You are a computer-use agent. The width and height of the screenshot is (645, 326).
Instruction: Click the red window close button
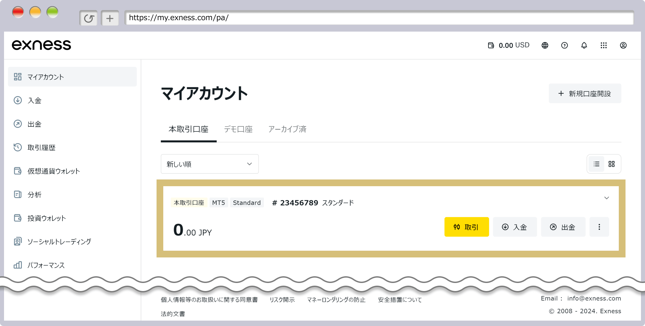pyautogui.click(x=18, y=12)
